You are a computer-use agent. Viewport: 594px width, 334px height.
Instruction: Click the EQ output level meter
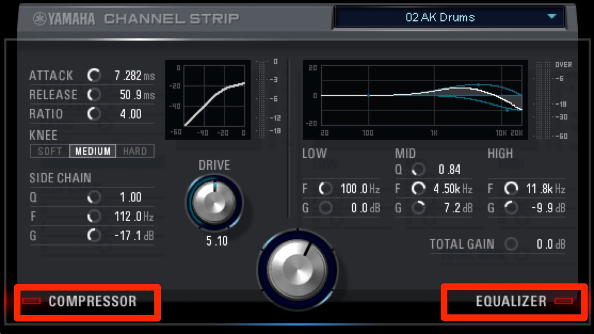pos(543,100)
